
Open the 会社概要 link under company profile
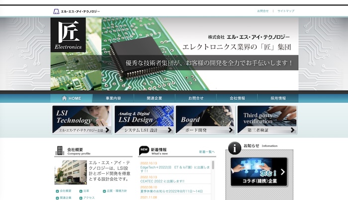point(66,191)
